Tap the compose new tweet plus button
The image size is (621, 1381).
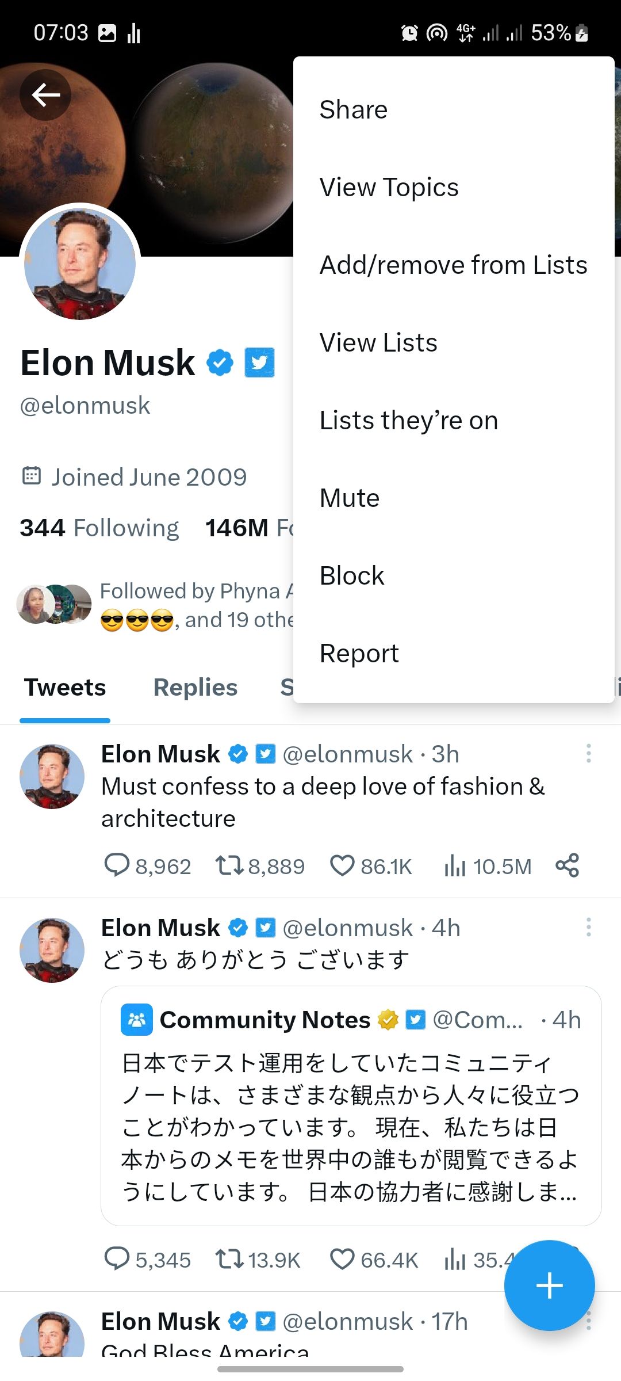click(x=550, y=1285)
